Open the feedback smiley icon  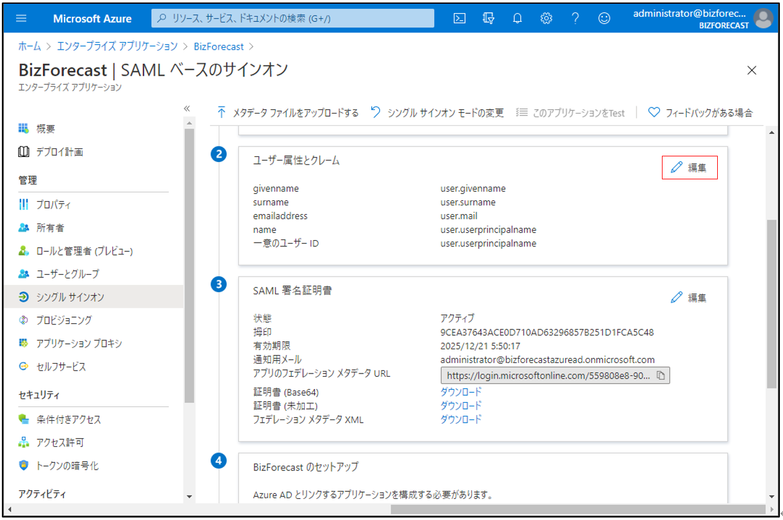click(x=604, y=18)
